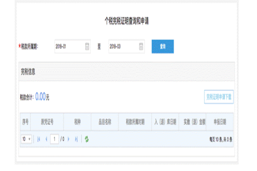Expand the rows-per-page dropdown showing 10
Screen dimensions: 257x171
pos(26,139)
